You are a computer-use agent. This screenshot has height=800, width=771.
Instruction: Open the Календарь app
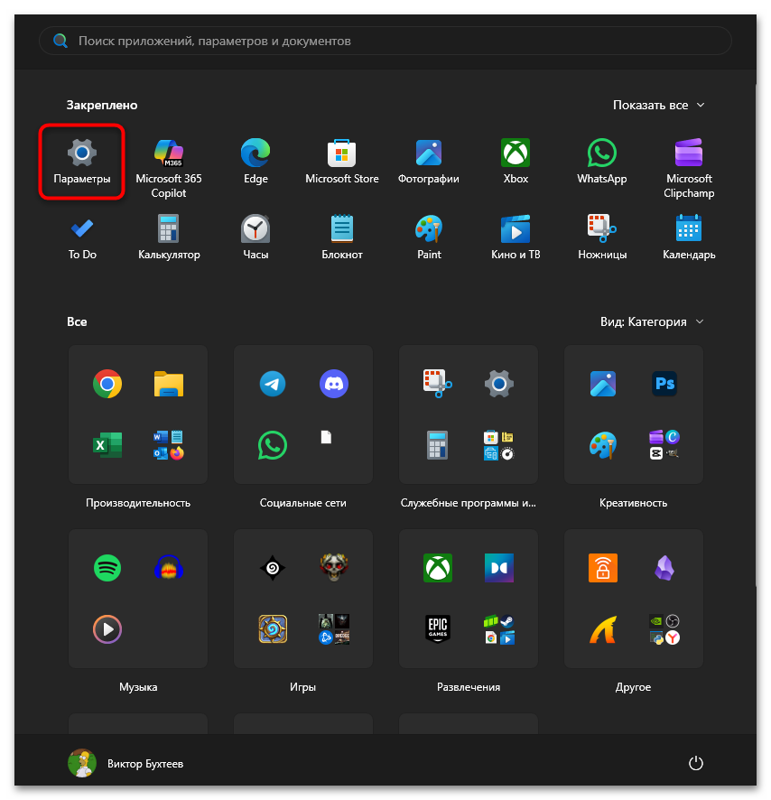[689, 237]
